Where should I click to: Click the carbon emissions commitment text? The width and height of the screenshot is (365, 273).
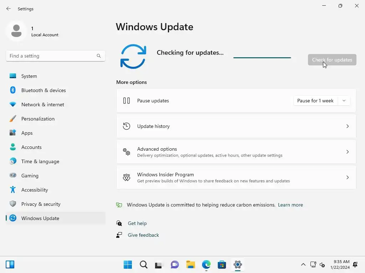click(x=201, y=205)
